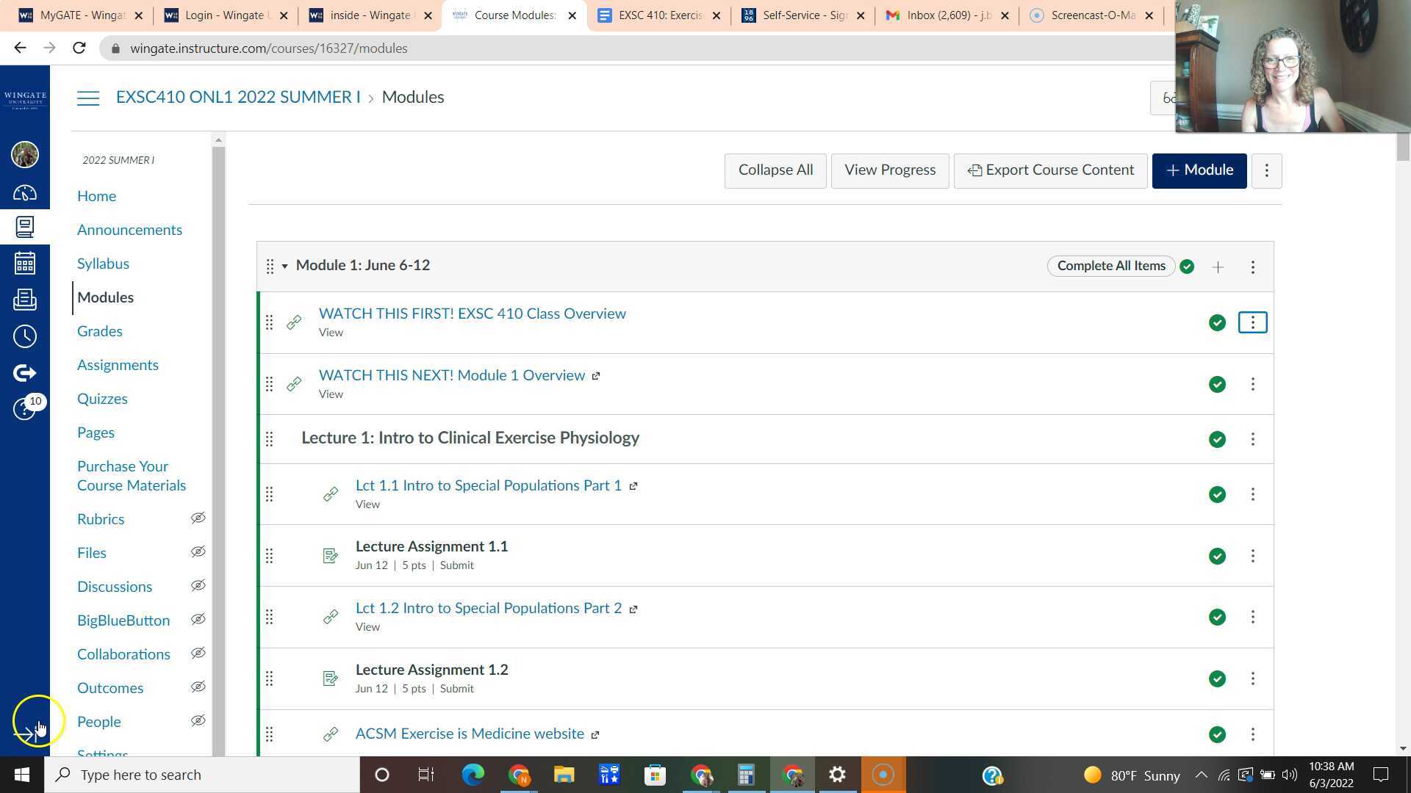
Task: Click the assignment icon beside Lecture Assignment 1.1
Action: (x=330, y=555)
